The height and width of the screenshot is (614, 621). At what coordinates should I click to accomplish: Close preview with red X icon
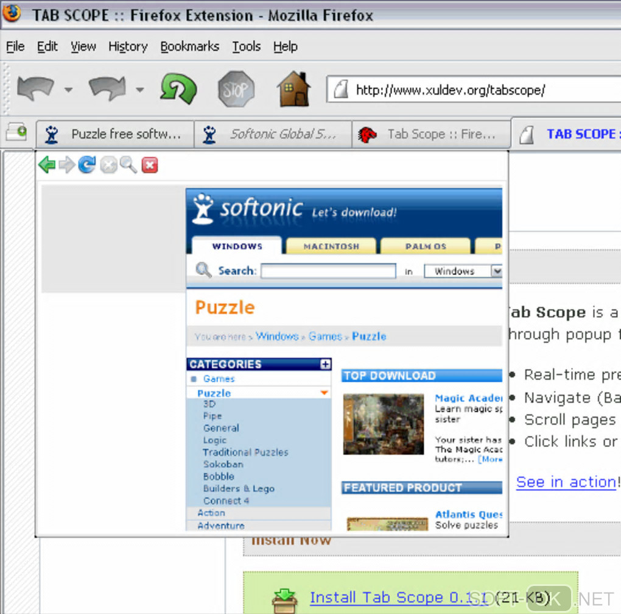tap(150, 165)
